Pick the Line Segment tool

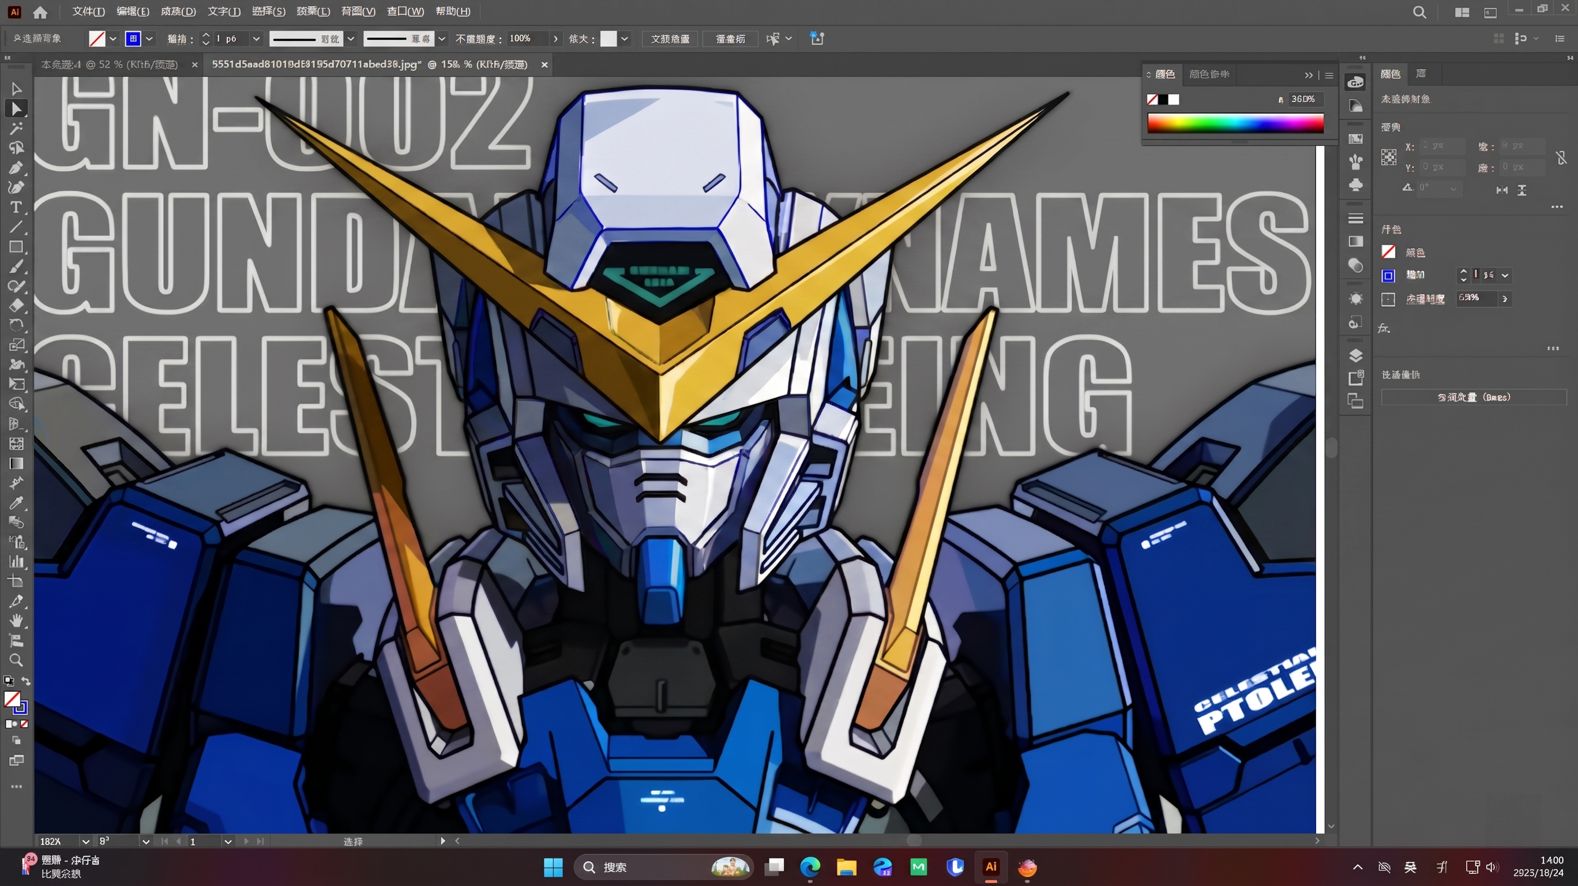tap(17, 227)
